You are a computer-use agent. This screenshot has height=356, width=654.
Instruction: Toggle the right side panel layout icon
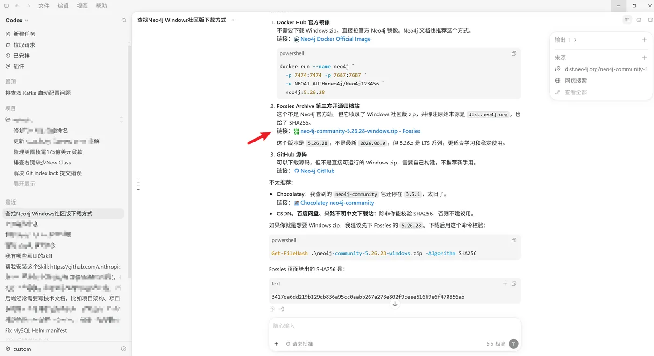click(650, 20)
